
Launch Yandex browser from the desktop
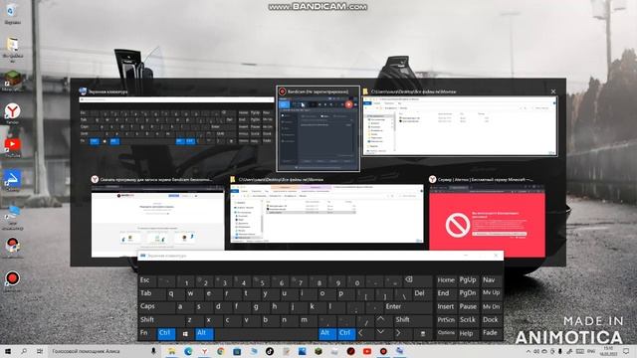[x=13, y=112]
